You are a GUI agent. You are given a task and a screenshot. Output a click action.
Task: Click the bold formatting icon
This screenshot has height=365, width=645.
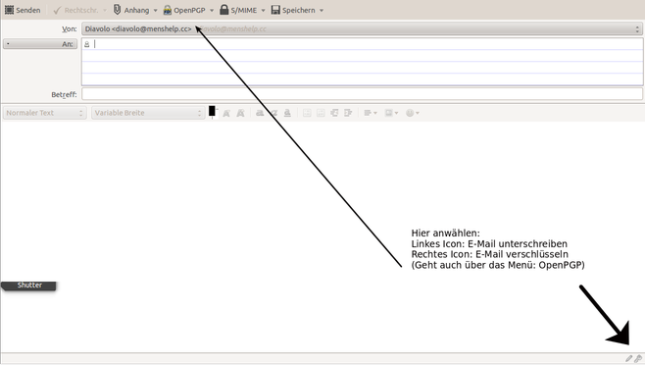[x=260, y=113]
